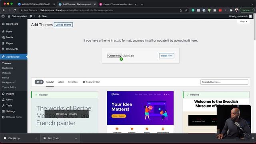Click the 4511 themes count badge
Viewport: 256px width, 144px height.
39,82
